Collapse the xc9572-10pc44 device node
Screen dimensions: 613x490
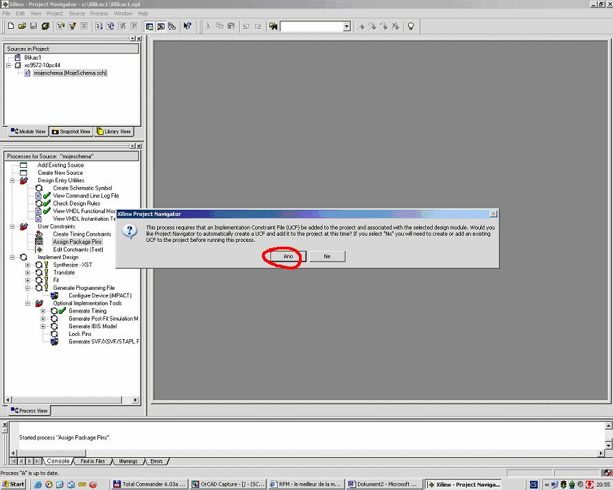coord(8,65)
